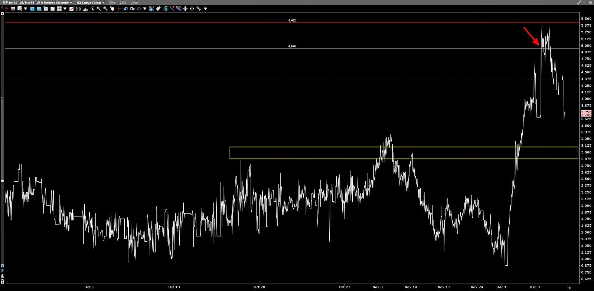The width and height of the screenshot is (594, 291).
Task: Enable the orange crosshair tool
Action: [x=119, y=9]
